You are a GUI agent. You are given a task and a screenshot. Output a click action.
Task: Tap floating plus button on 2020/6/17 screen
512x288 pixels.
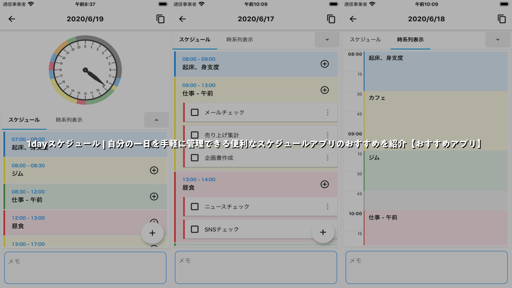323,232
